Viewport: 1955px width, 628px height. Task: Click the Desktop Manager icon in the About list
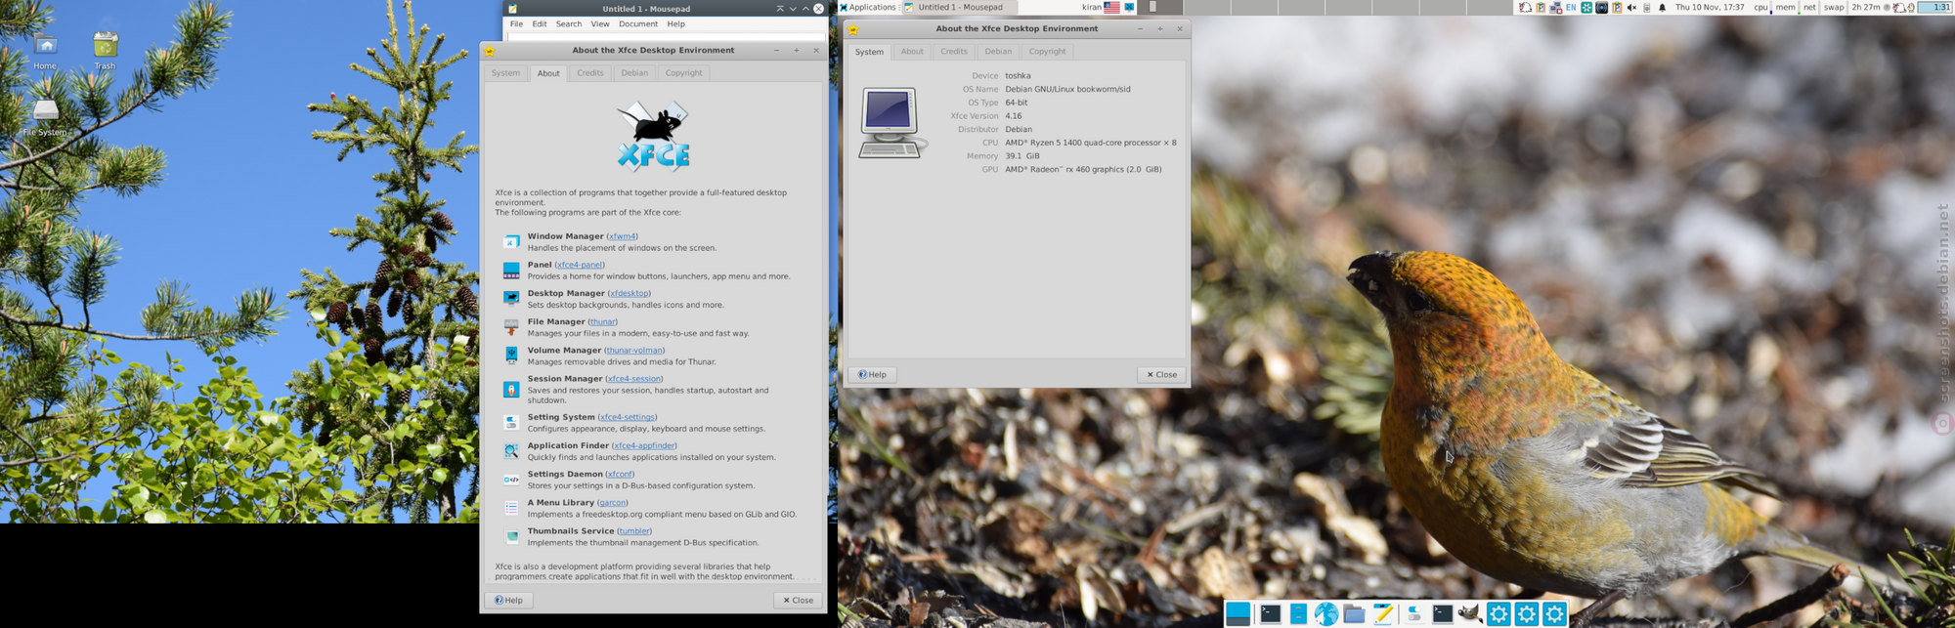click(x=511, y=298)
